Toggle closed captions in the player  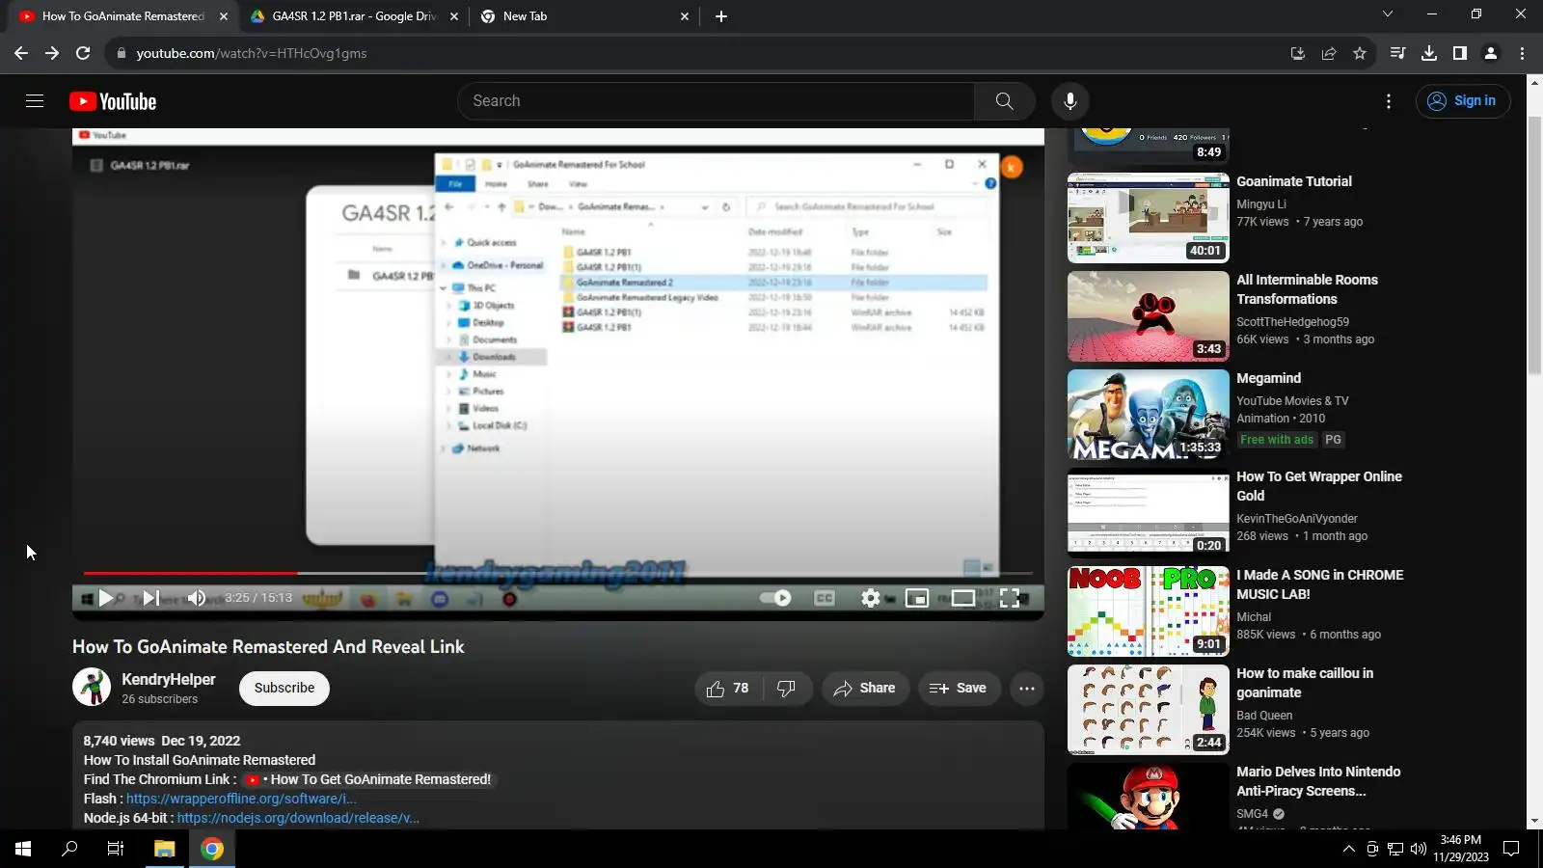[824, 598]
